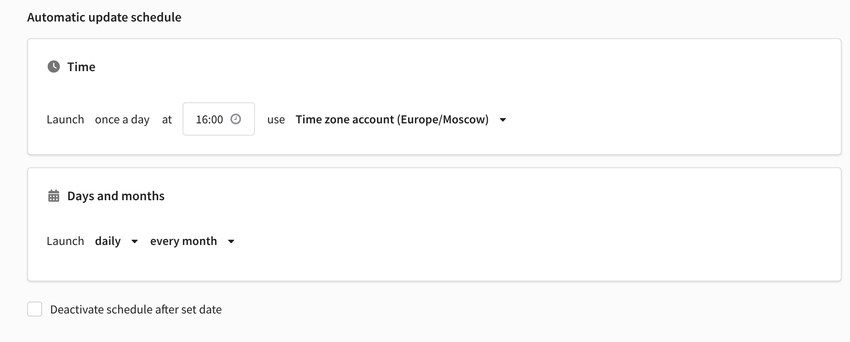The width and height of the screenshot is (850, 342).
Task: Click the clock icon beside Time heading
Action: coord(54,67)
